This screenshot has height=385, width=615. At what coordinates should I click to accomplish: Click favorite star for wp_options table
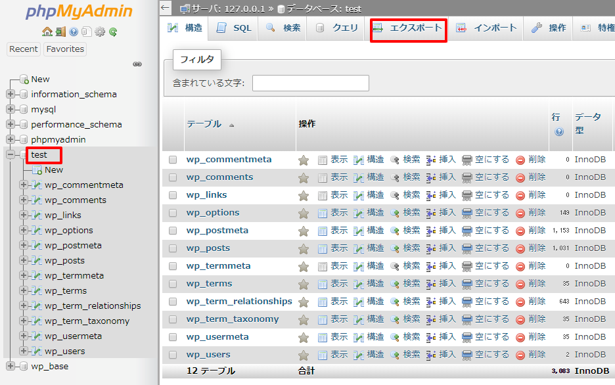coord(304,213)
